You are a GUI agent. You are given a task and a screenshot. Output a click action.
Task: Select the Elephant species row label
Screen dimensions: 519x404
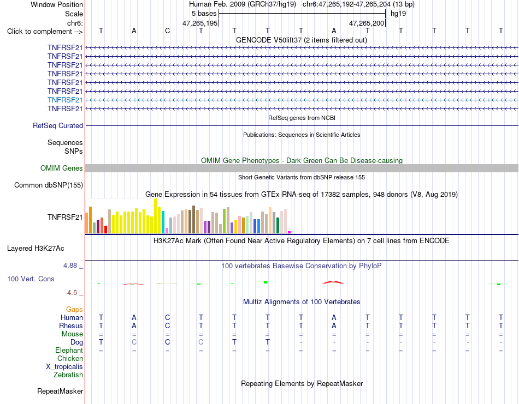(69, 350)
